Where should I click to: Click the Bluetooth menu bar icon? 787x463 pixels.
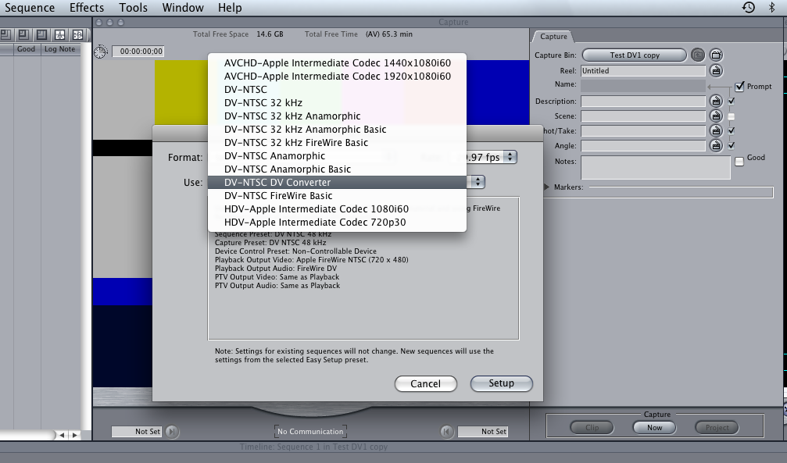(x=772, y=8)
